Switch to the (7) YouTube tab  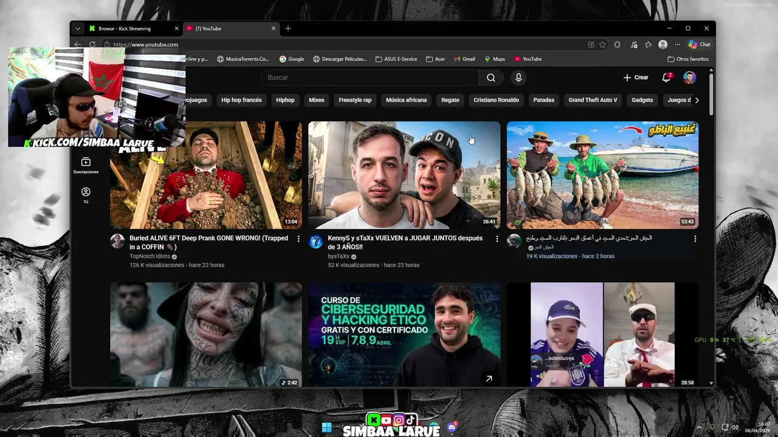pyautogui.click(x=231, y=29)
